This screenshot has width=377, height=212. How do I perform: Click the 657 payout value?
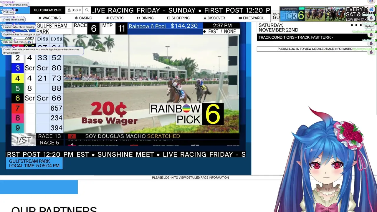pos(56,108)
